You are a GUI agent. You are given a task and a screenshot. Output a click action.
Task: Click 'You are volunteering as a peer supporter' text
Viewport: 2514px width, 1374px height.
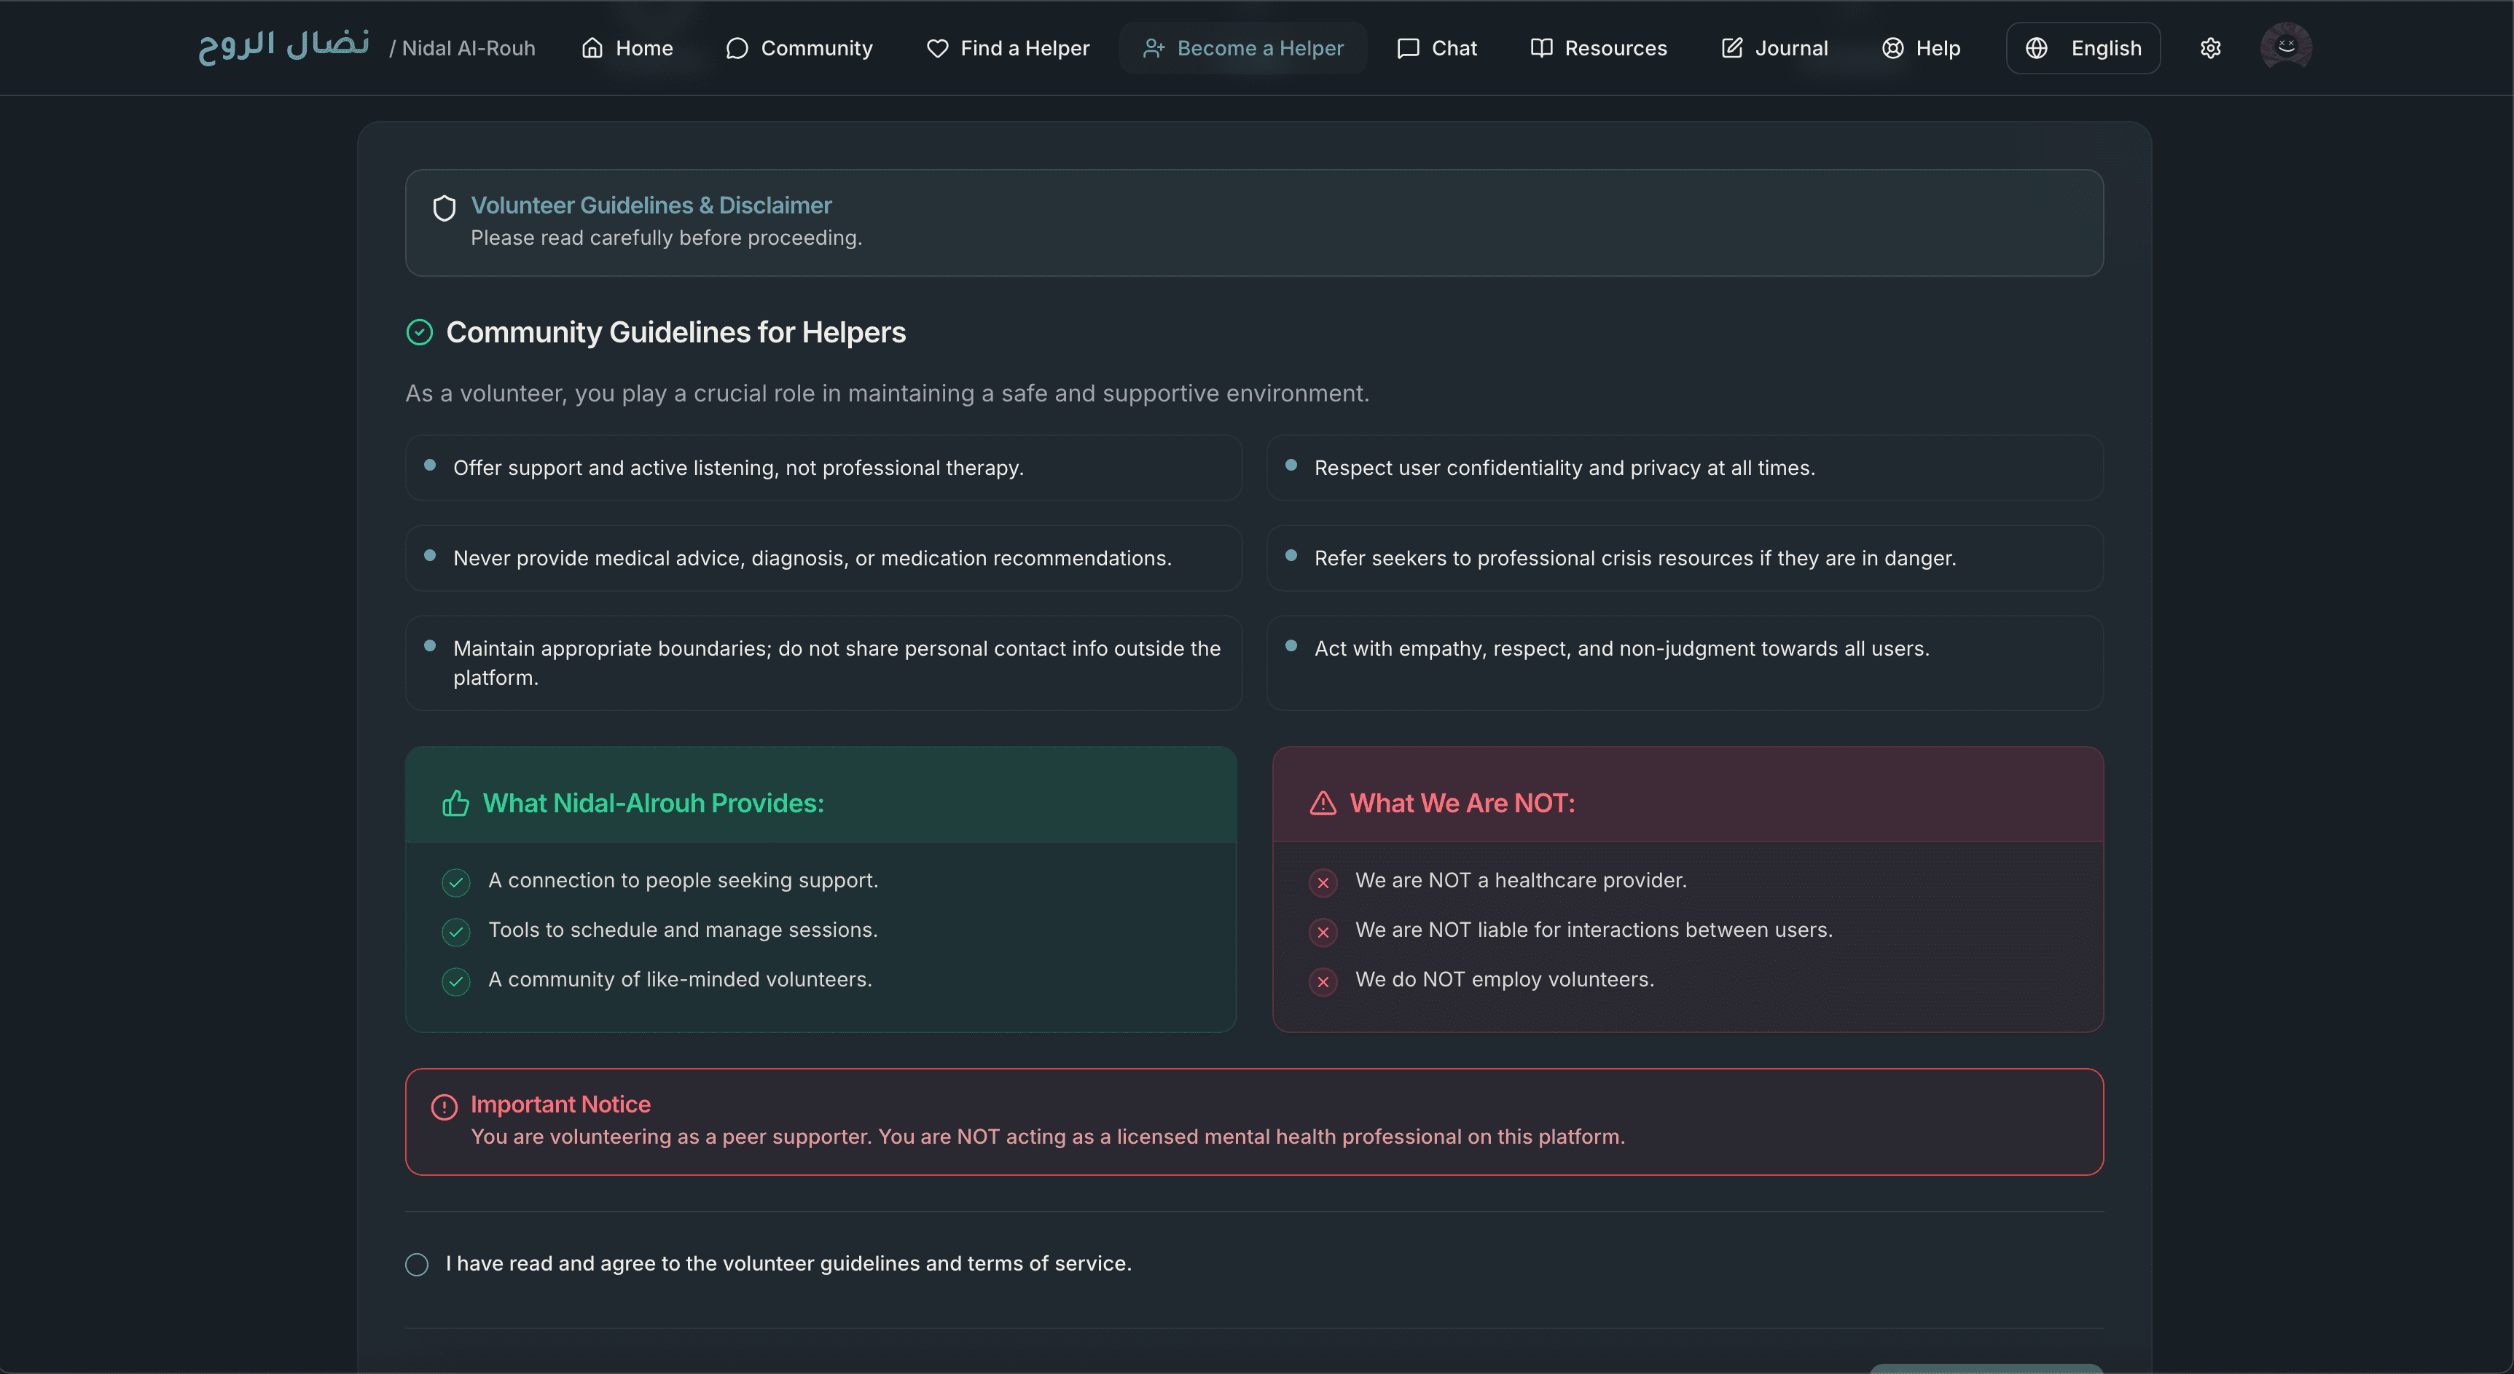point(1047,1137)
